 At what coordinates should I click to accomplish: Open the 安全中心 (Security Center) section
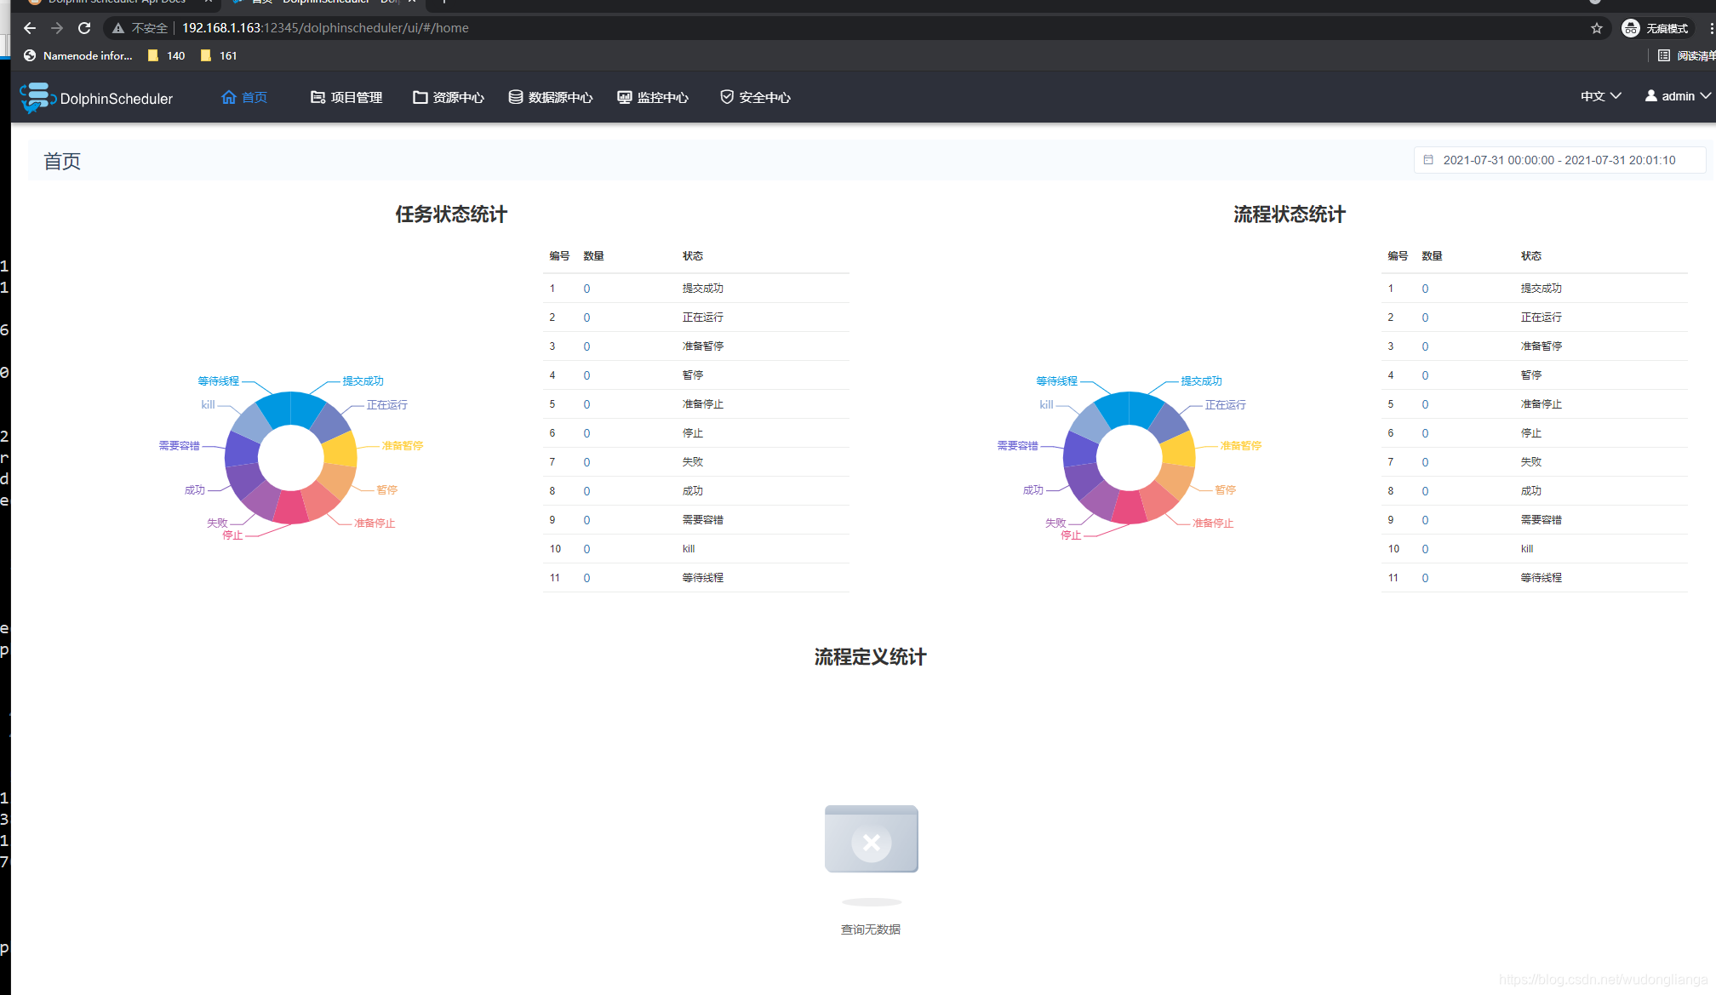tap(764, 97)
